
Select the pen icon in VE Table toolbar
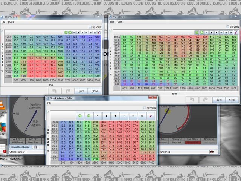click(236, 32)
